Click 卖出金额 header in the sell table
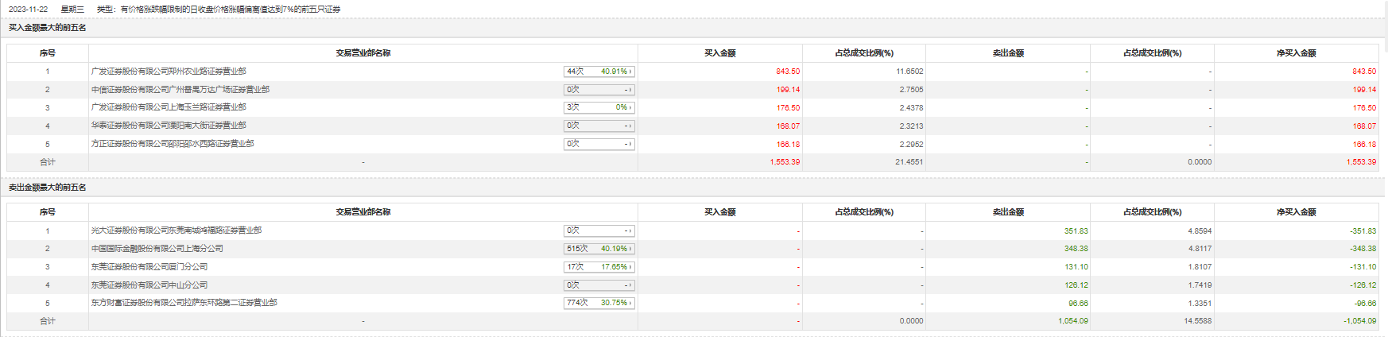Screen dimensions: 1388x337 tap(1008, 212)
